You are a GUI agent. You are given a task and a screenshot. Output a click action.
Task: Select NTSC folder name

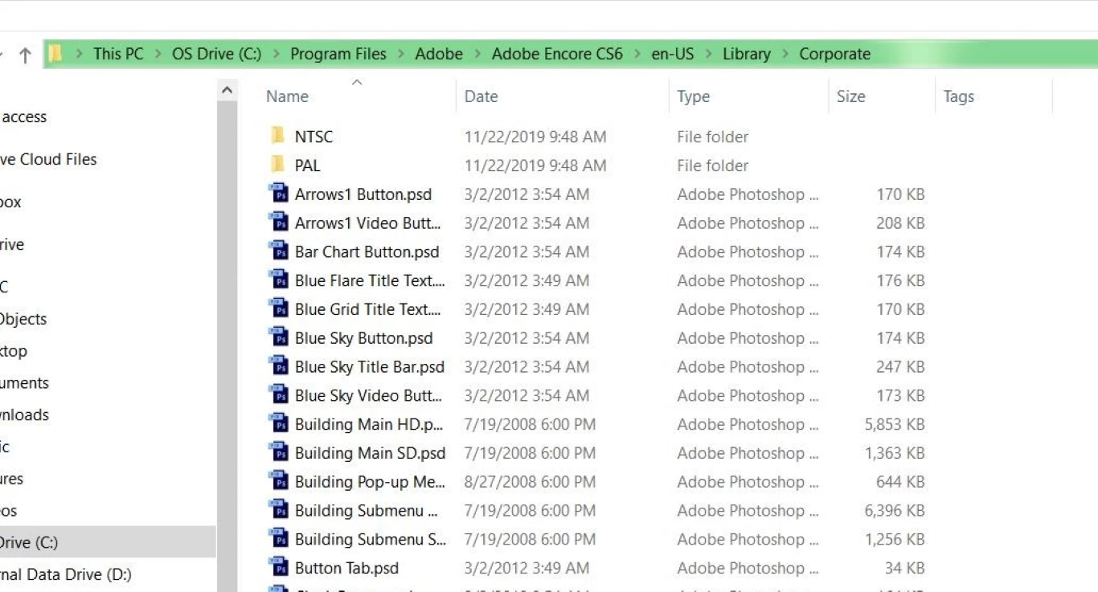[x=313, y=137]
